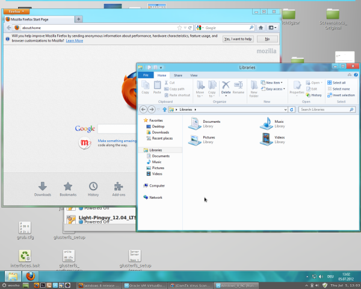Open the Learn More link
The height and width of the screenshot is (289, 361).
click(x=75, y=41)
